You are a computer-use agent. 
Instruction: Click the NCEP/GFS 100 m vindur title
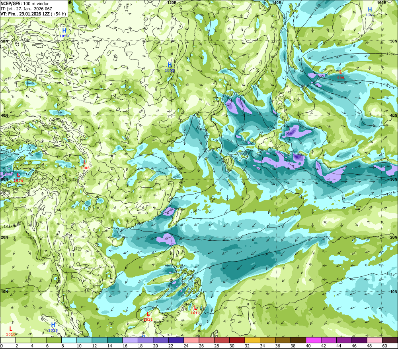(x=25, y=4)
